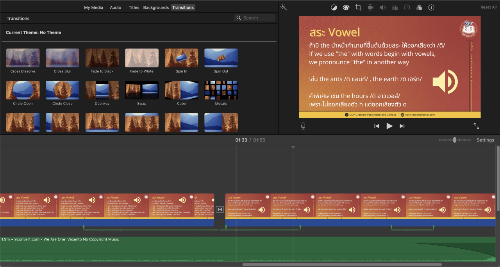The image size is (500, 267).
Task: Open noise reduction and equalizer icon
Action: [x=395, y=7]
